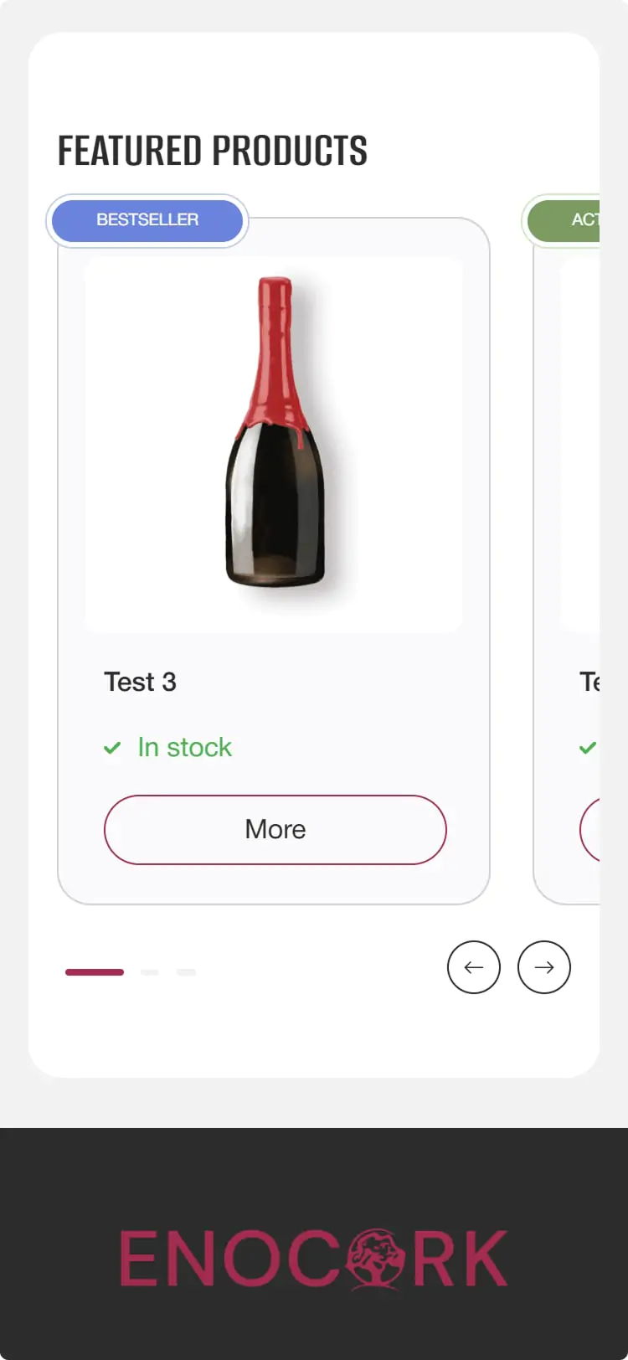Click the cork emblem inside the ENOCORK logo
Image resolution: width=628 pixels, height=1360 pixels.
click(375, 1258)
